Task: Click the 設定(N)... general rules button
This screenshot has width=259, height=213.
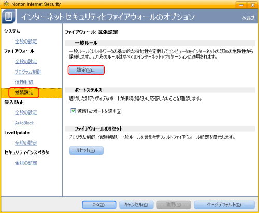Action: [x=86, y=70]
